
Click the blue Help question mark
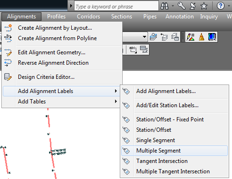click(220, 6)
